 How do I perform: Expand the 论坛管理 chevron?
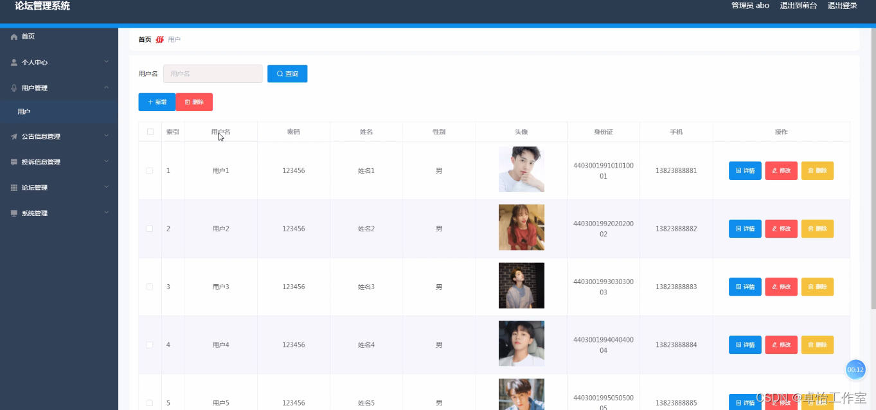pos(107,187)
